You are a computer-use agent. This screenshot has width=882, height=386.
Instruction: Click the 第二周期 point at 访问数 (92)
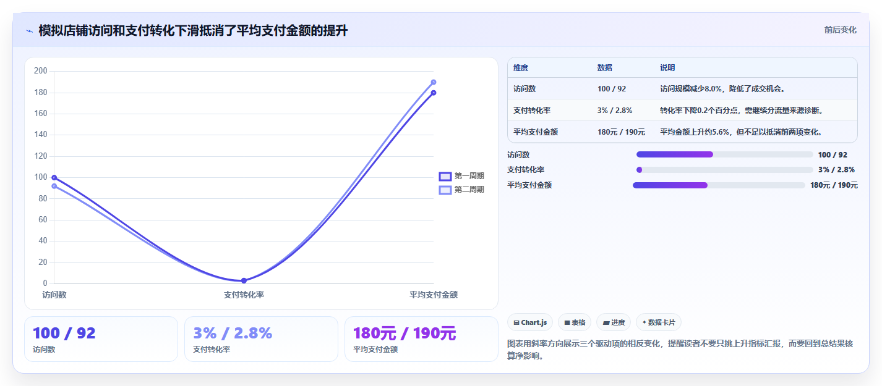tap(54, 186)
